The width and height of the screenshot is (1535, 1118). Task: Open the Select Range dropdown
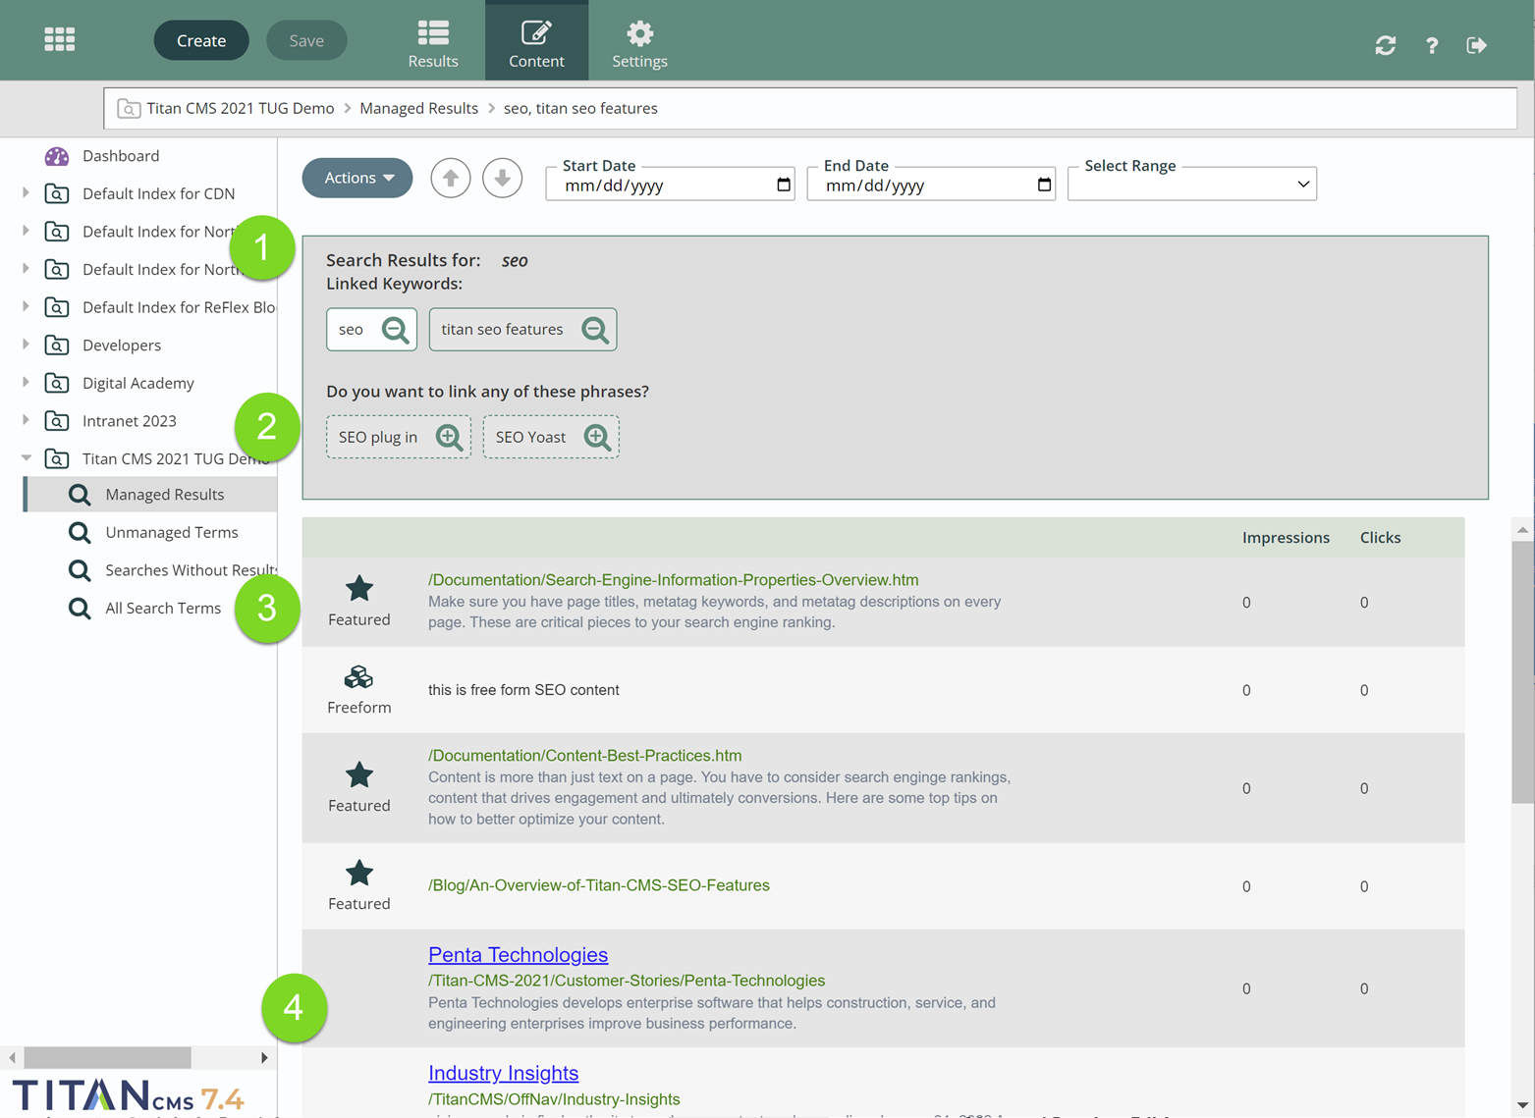[x=1192, y=184]
